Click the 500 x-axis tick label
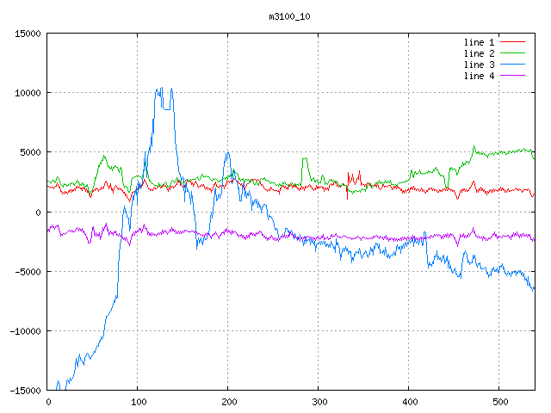Viewport: 551px width, 413px height. tap(498, 402)
